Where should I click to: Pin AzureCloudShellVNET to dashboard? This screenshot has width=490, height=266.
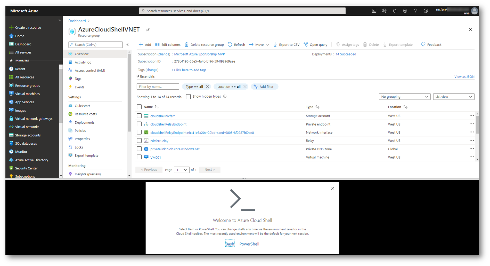pyautogui.click(x=148, y=29)
